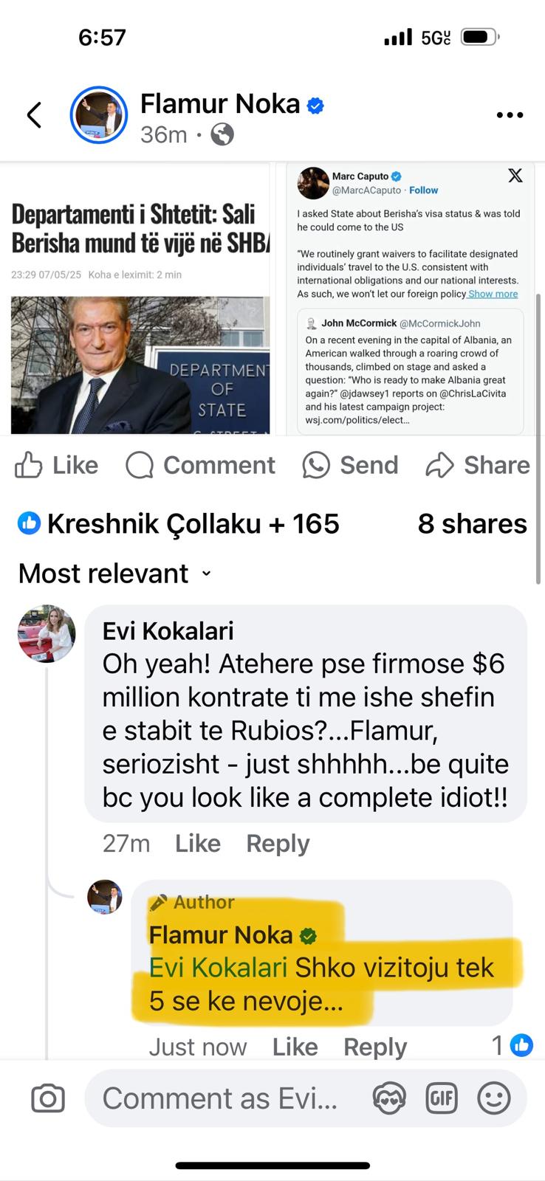Open the avatar sticker picker
The image size is (545, 1181).
pos(389,1098)
